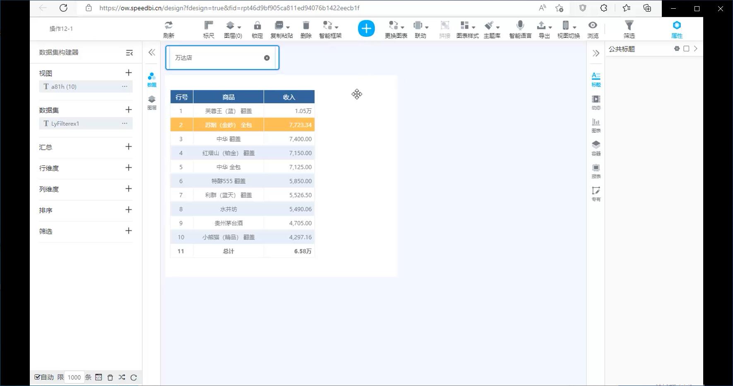Click the row limit 1000 field
Viewport: 733px width, 386px height.
tap(75, 377)
